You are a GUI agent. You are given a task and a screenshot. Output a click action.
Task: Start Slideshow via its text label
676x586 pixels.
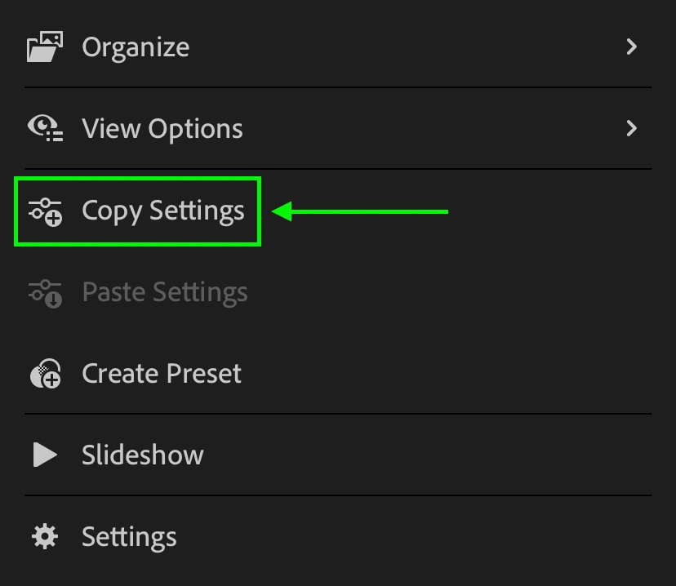tap(143, 455)
